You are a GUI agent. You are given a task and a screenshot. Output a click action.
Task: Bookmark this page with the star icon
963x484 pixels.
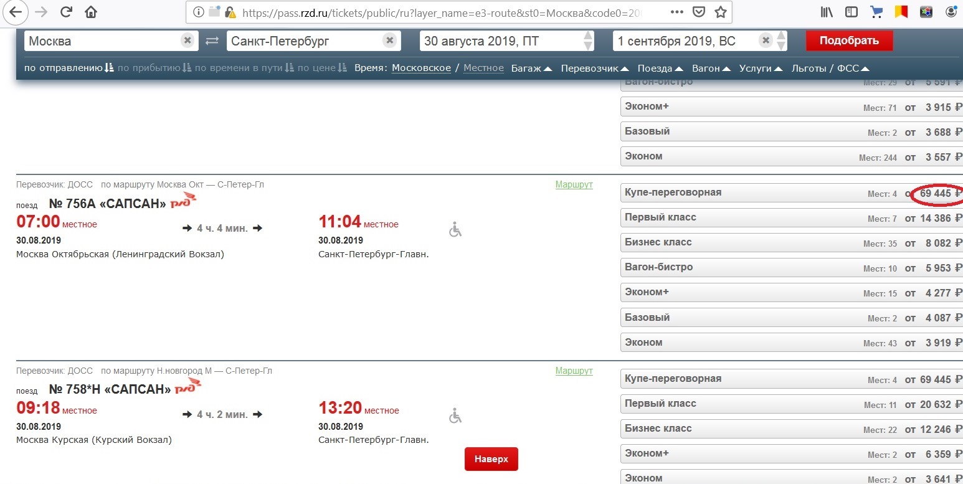(720, 12)
